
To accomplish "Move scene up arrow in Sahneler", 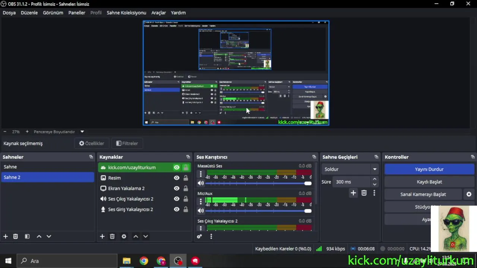I will 39,236.
